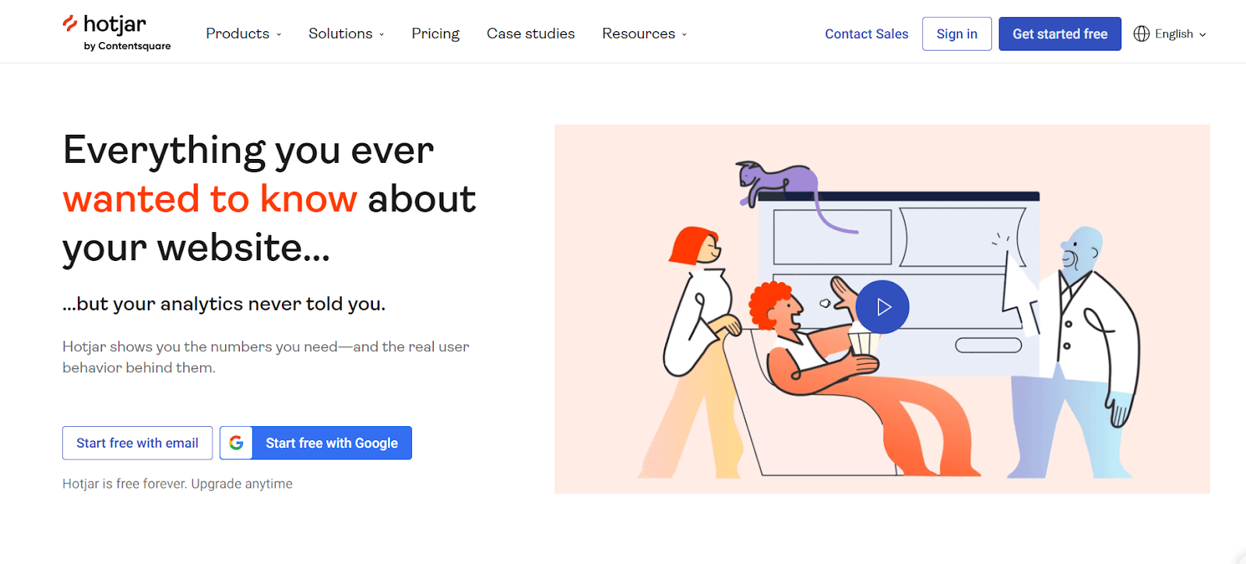Viewport: 1246px width, 564px height.
Task: Click '...but your analytics never told you.' text
Action: [224, 304]
